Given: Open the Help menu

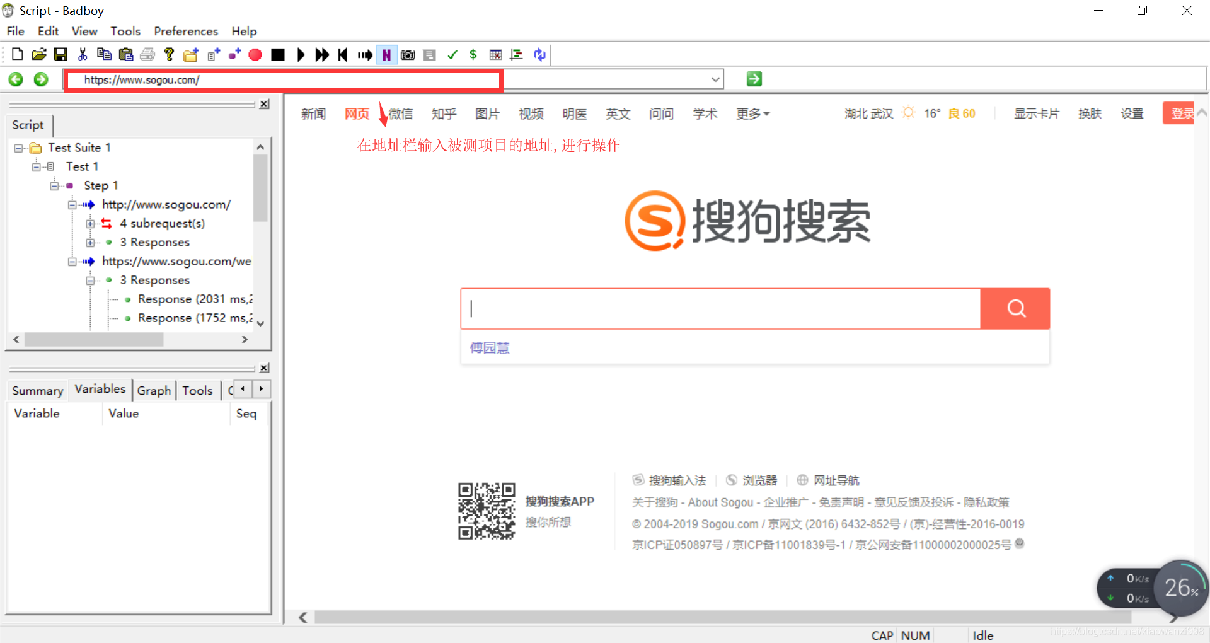Looking at the screenshot, I should (x=244, y=31).
